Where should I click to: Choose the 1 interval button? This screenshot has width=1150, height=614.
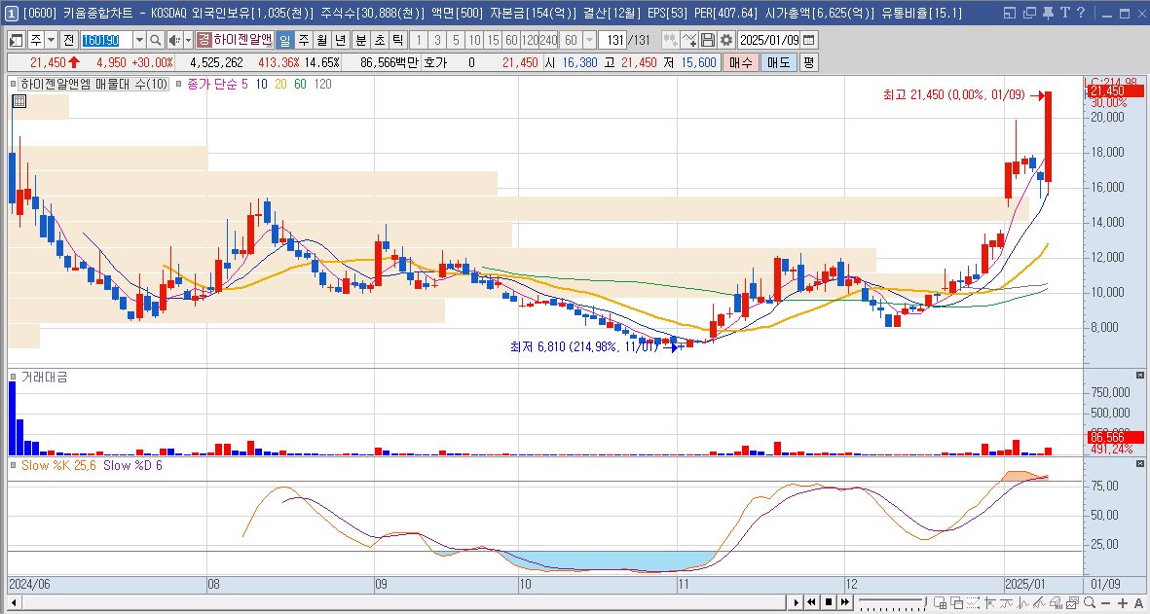pos(419,40)
